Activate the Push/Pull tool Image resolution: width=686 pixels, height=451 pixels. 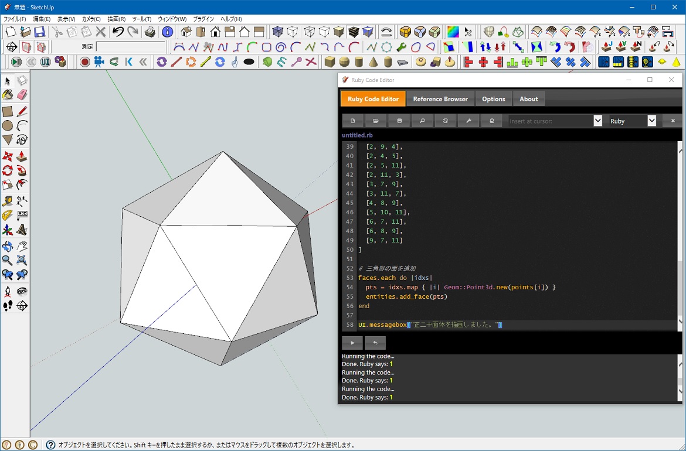[x=22, y=157]
